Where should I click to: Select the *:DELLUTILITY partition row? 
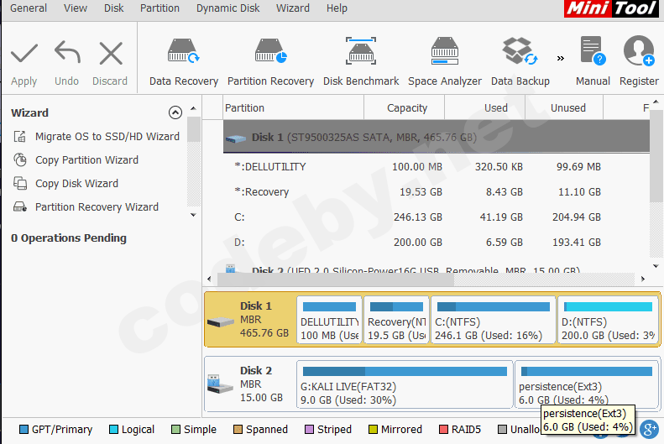[x=437, y=167]
